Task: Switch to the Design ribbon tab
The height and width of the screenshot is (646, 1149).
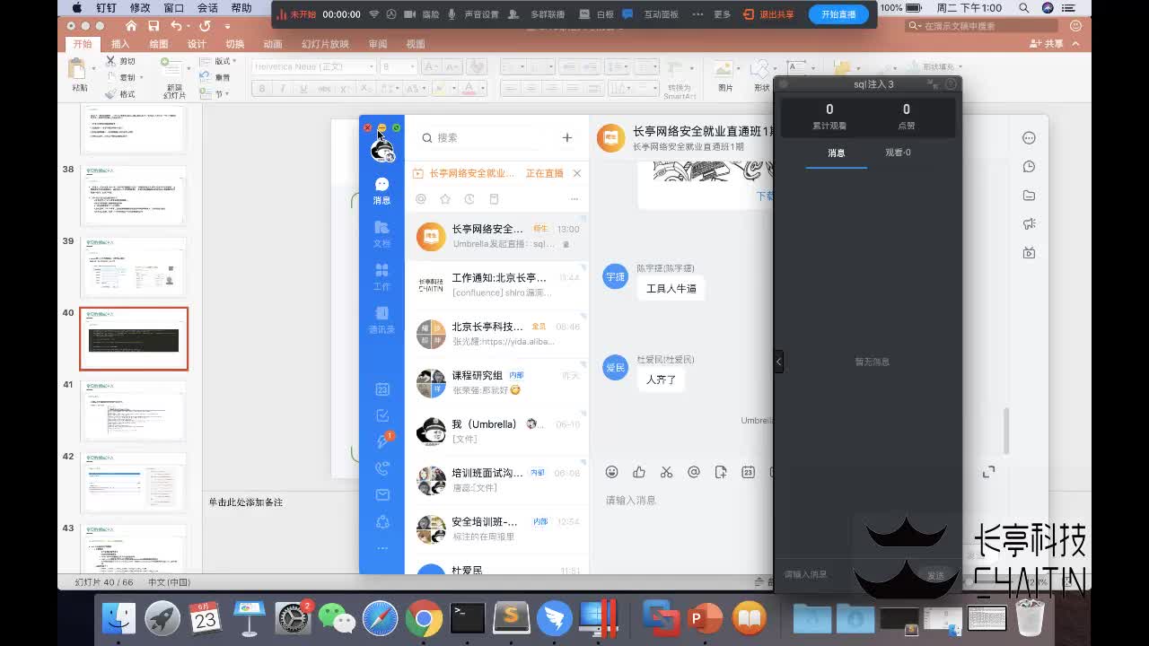Action: click(197, 44)
